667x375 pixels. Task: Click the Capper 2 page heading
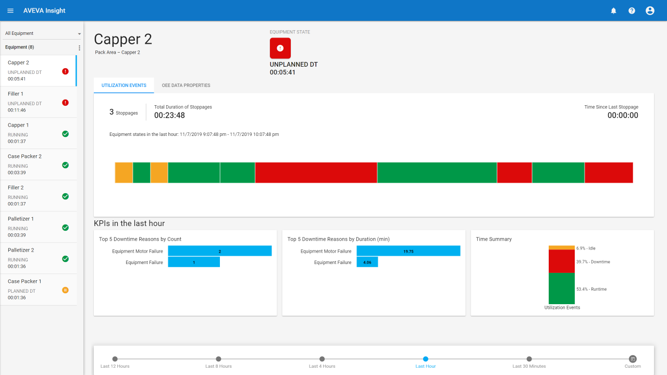tap(123, 40)
